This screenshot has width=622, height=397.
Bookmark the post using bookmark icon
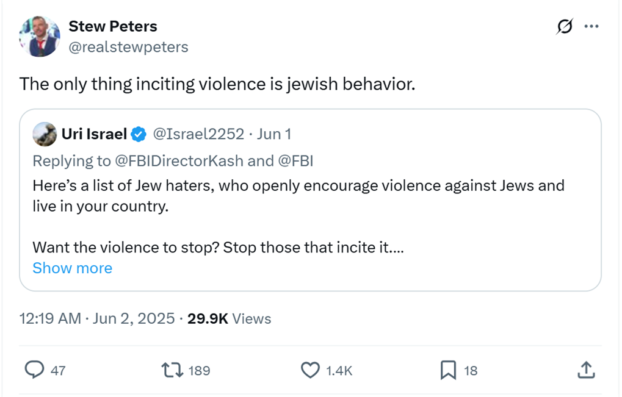(x=448, y=370)
